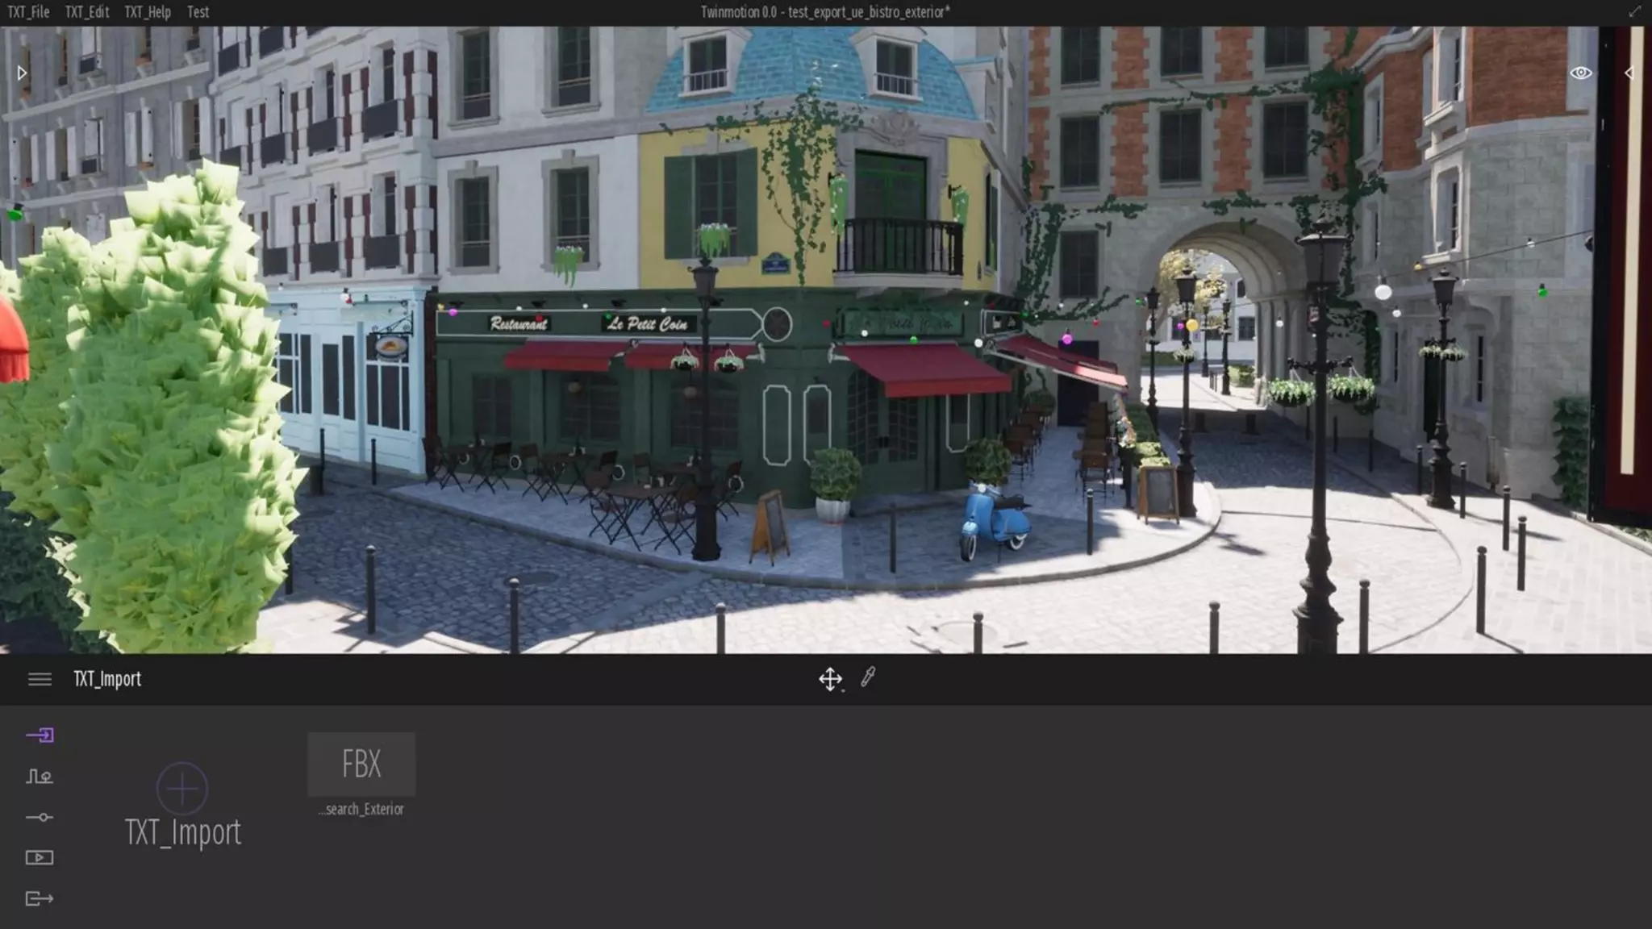Expand the right scene graph panel arrow

pos(1629,73)
